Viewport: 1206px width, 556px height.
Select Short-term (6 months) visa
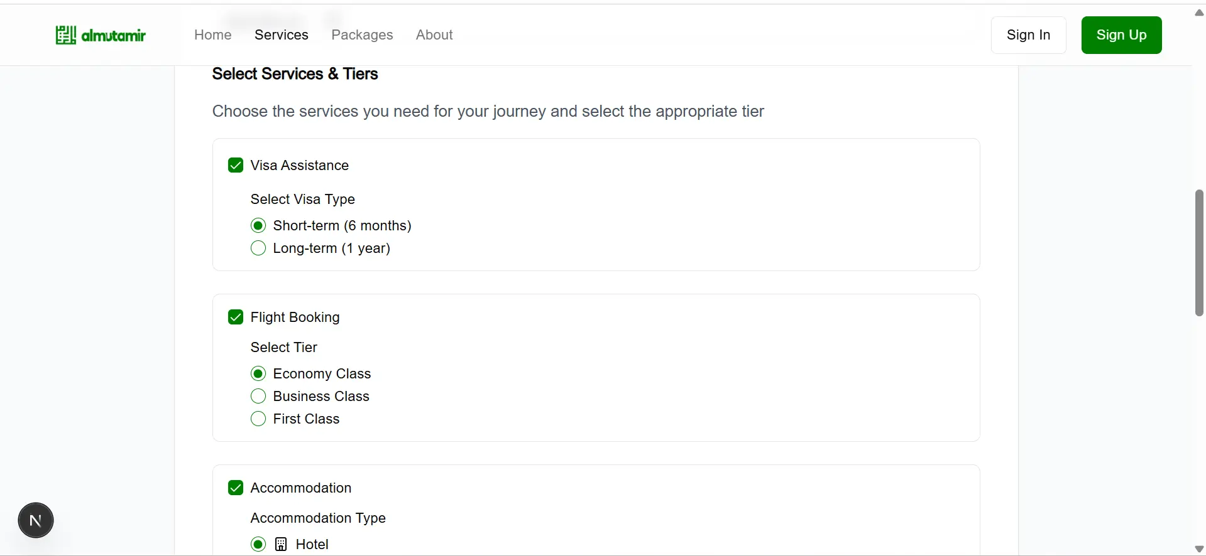[x=258, y=225]
